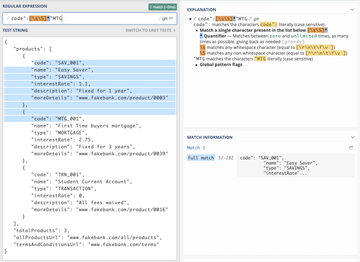Click the '1 match (~0ms)' status badge

pos(162,7)
